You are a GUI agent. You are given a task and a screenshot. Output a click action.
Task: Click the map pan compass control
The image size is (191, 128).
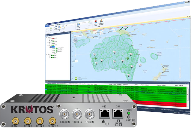click(75, 41)
